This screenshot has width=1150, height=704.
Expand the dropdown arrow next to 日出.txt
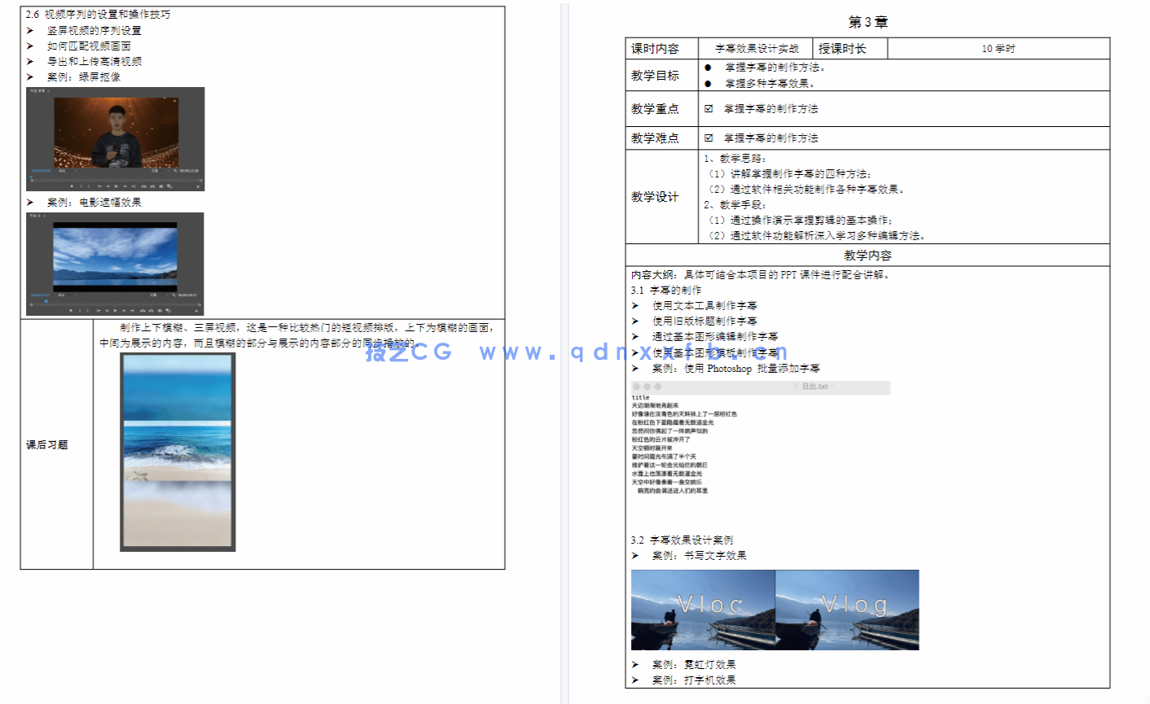pos(832,387)
